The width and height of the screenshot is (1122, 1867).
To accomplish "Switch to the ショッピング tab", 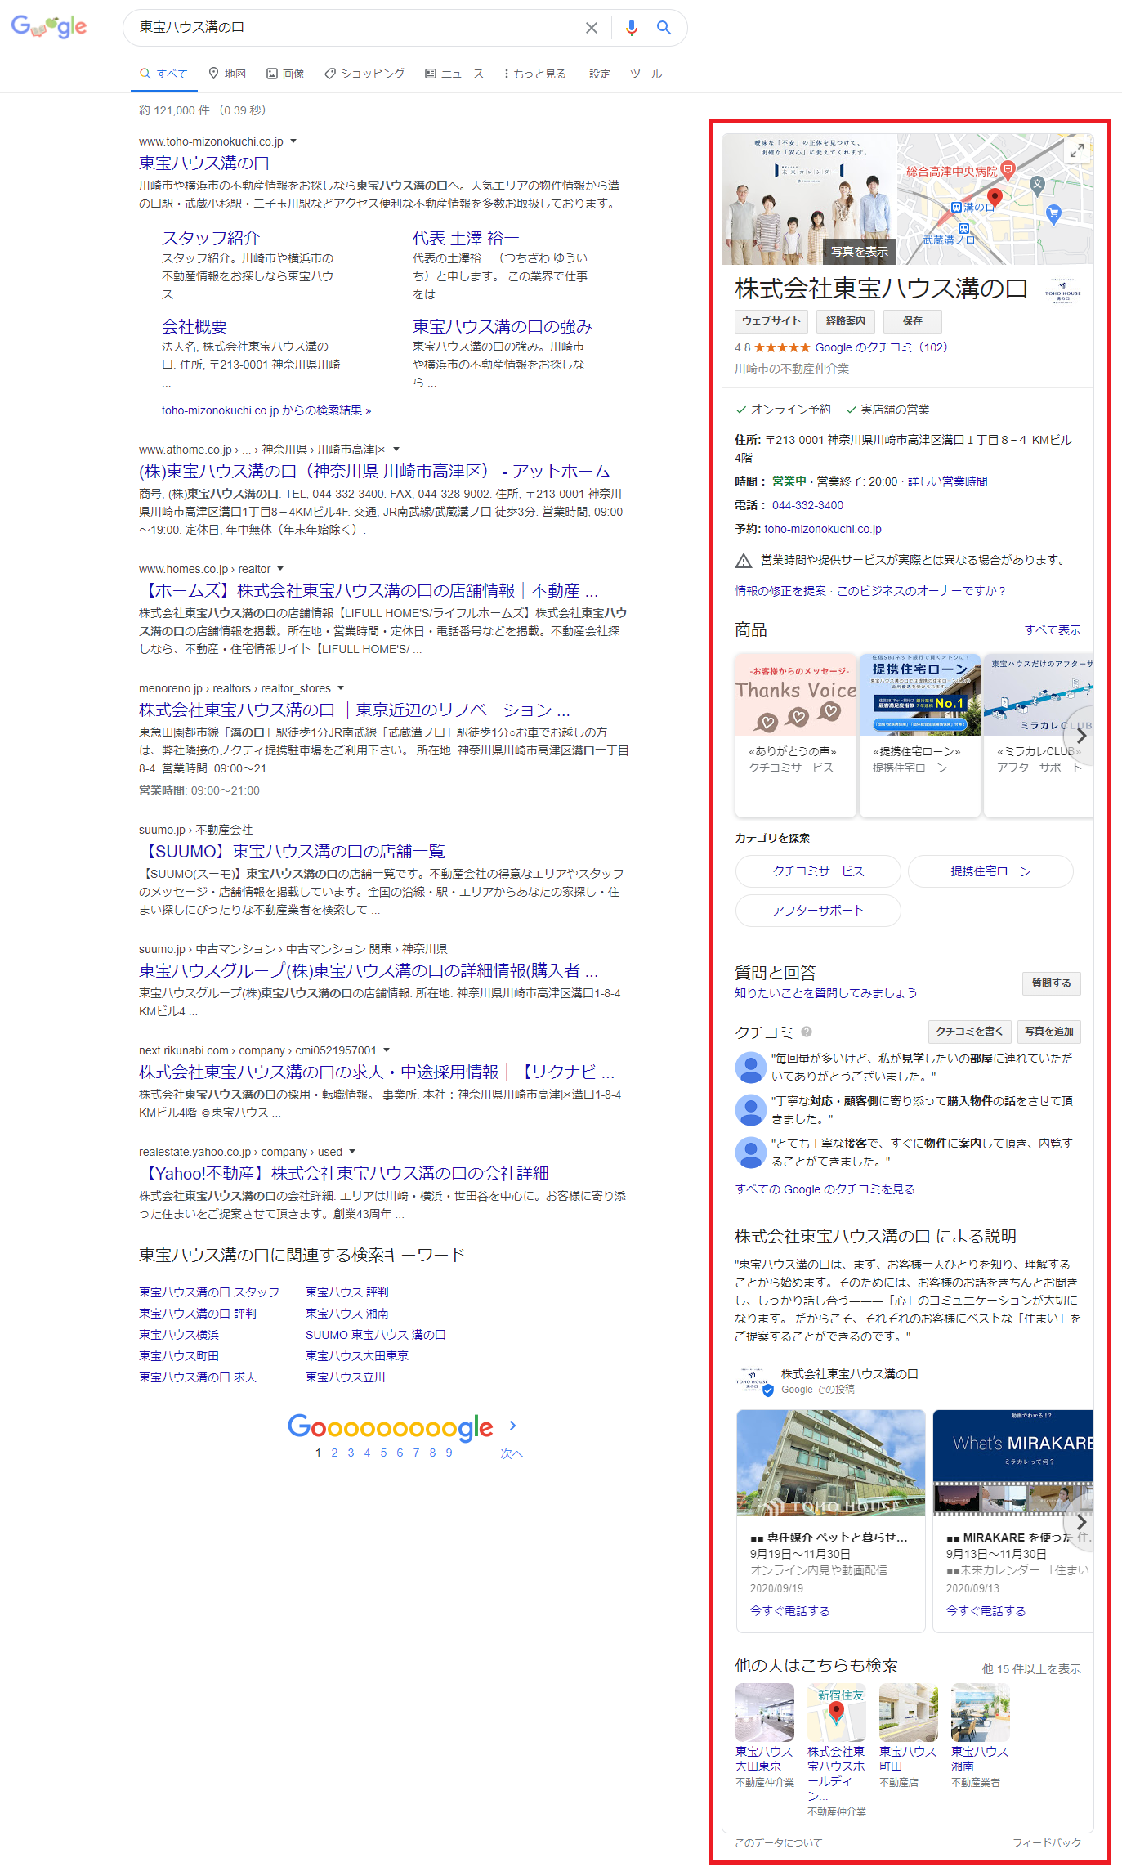I will click(x=364, y=74).
